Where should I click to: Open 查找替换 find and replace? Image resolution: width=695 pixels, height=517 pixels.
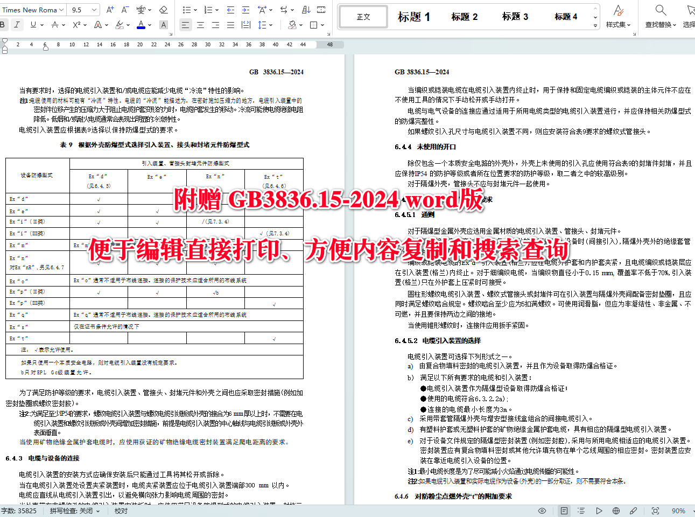click(660, 16)
